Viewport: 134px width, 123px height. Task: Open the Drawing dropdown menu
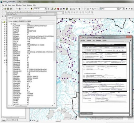(73, 9)
